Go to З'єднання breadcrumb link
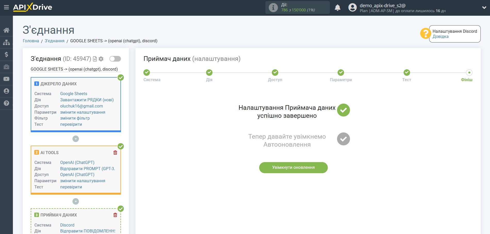This screenshot has height=234, width=490. 55,41
